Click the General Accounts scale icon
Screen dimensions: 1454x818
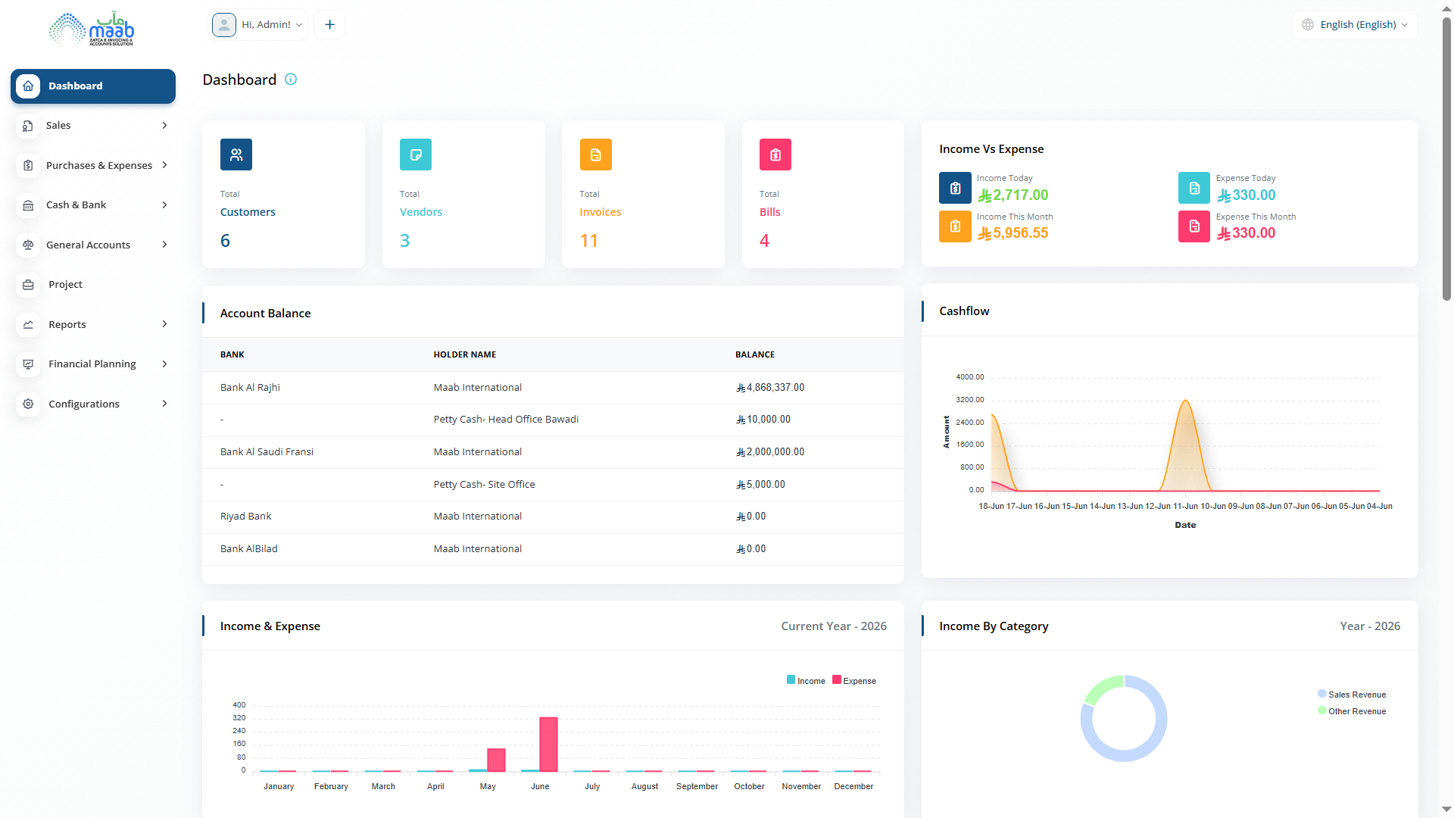click(28, 245)
